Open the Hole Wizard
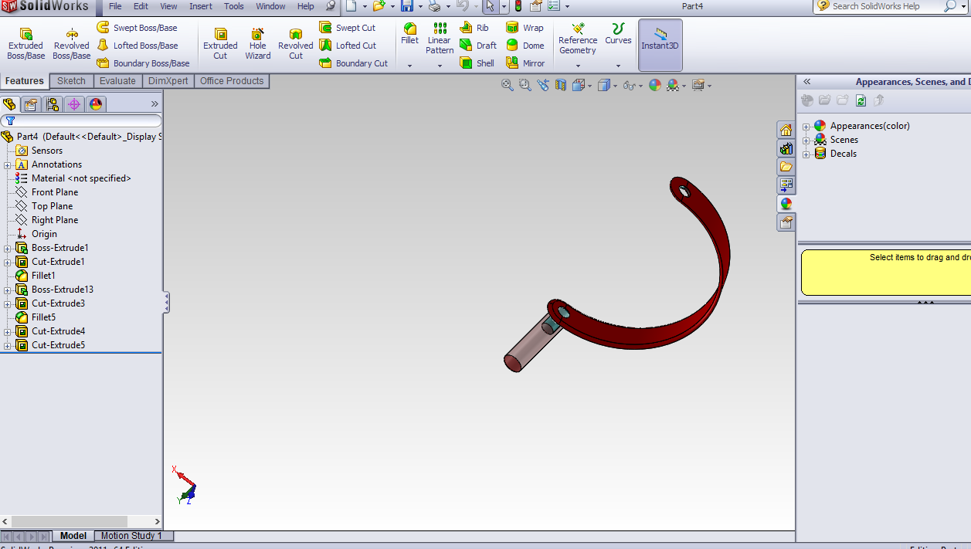Viewport: 971px width, 549px height. 258,44
